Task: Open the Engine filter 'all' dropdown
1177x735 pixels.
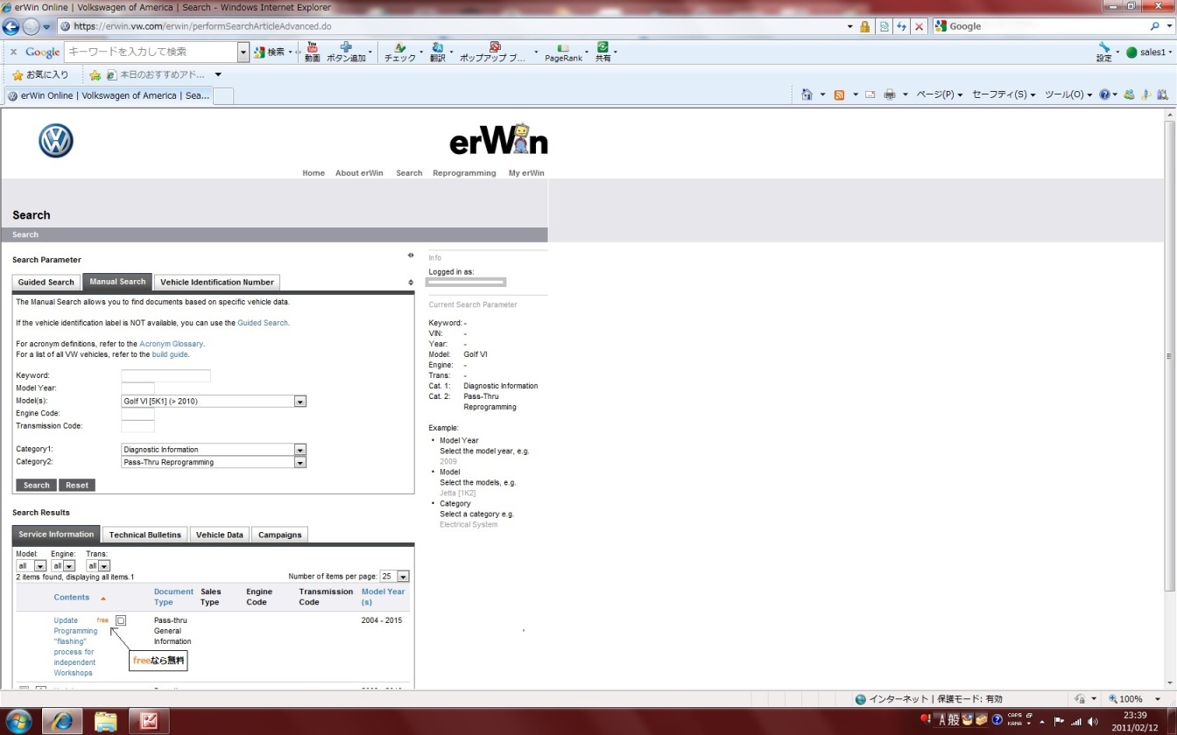Action: point(69,566)
